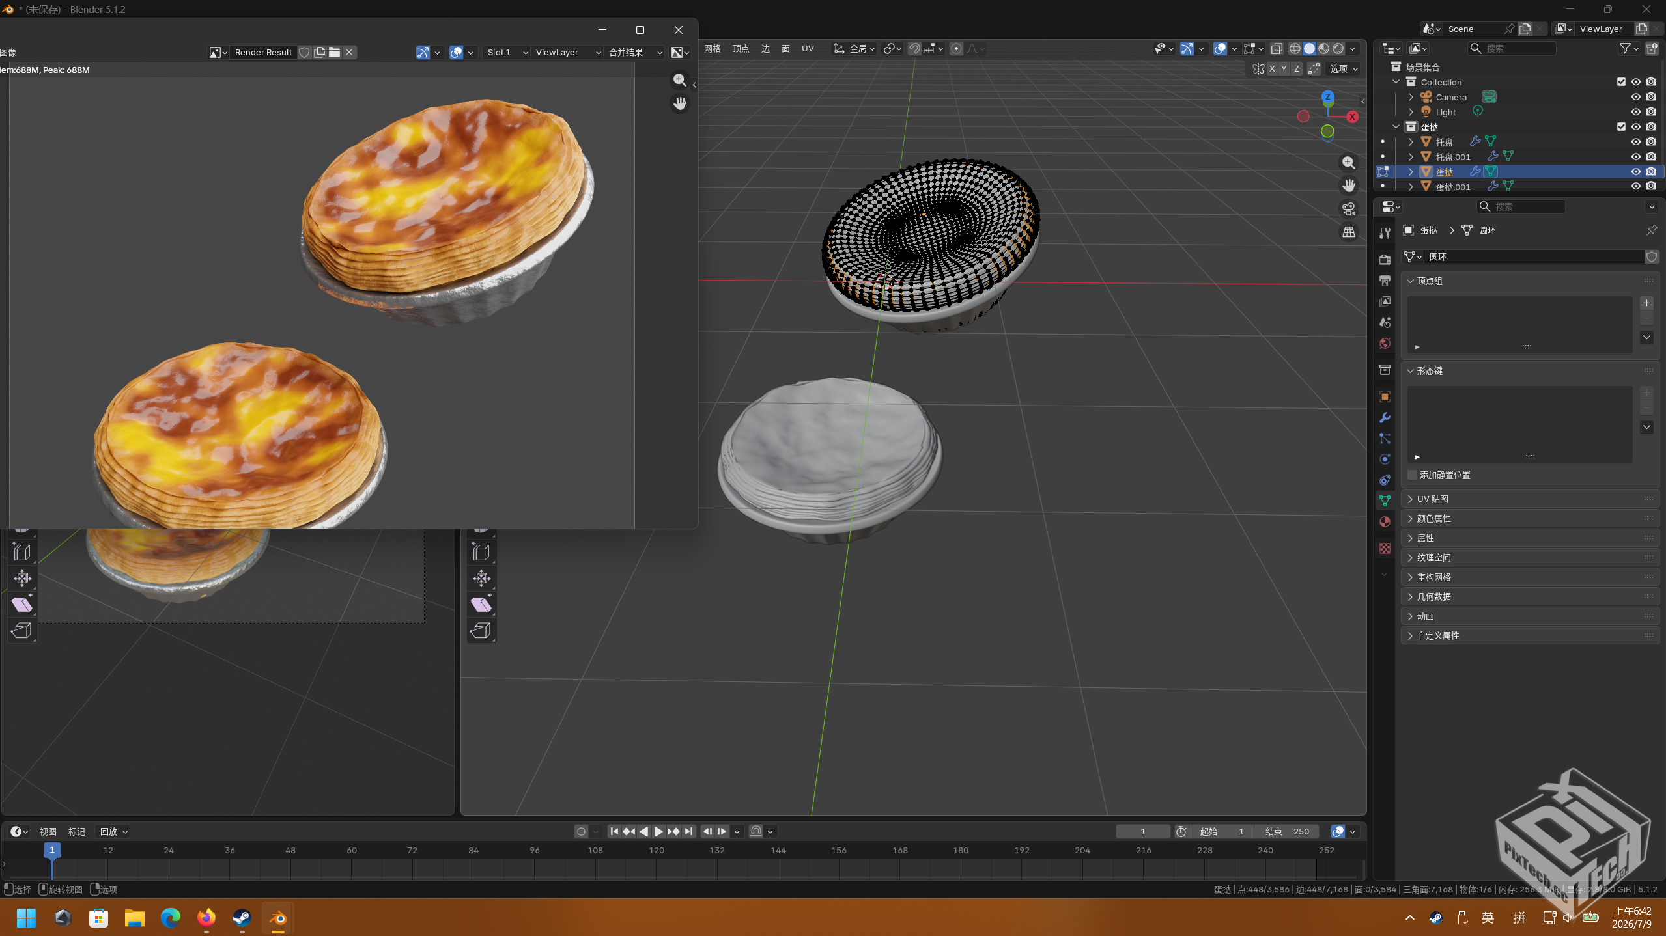Open the 选项 dropdown in viewport
Viewport: 1666px width, 936px height.
coord(1344,69)
